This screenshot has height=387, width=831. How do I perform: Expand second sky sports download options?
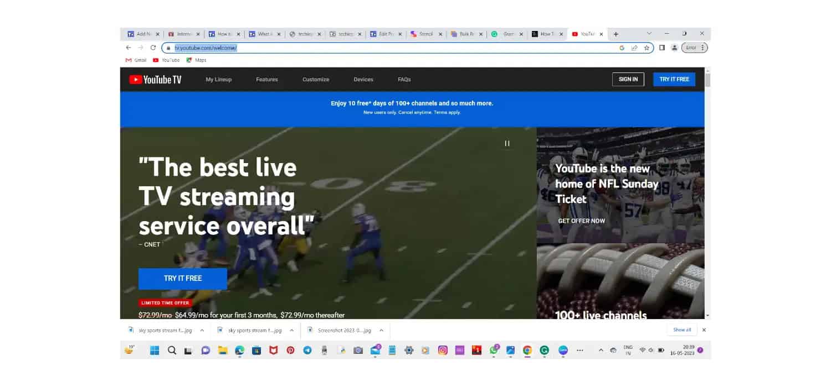click(291, 330)
